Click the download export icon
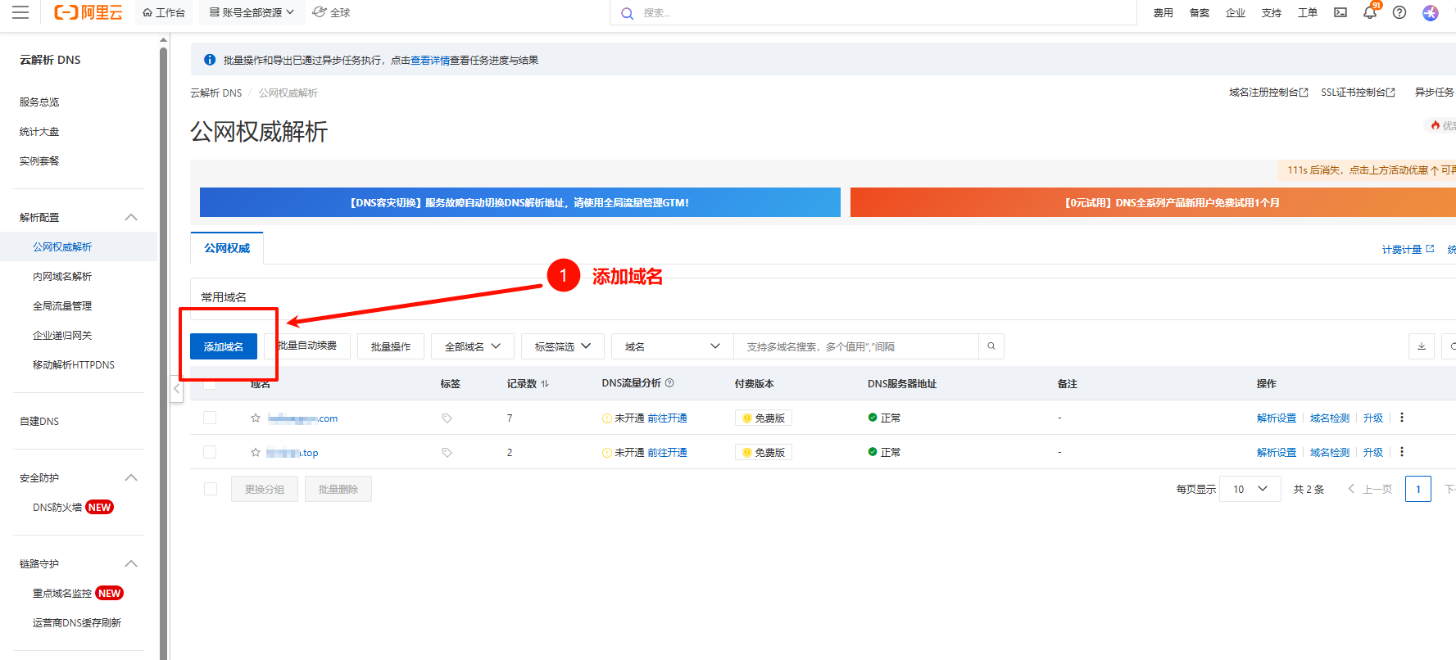The height and width of the screenshot is (660, 1456). [1422, 346]
